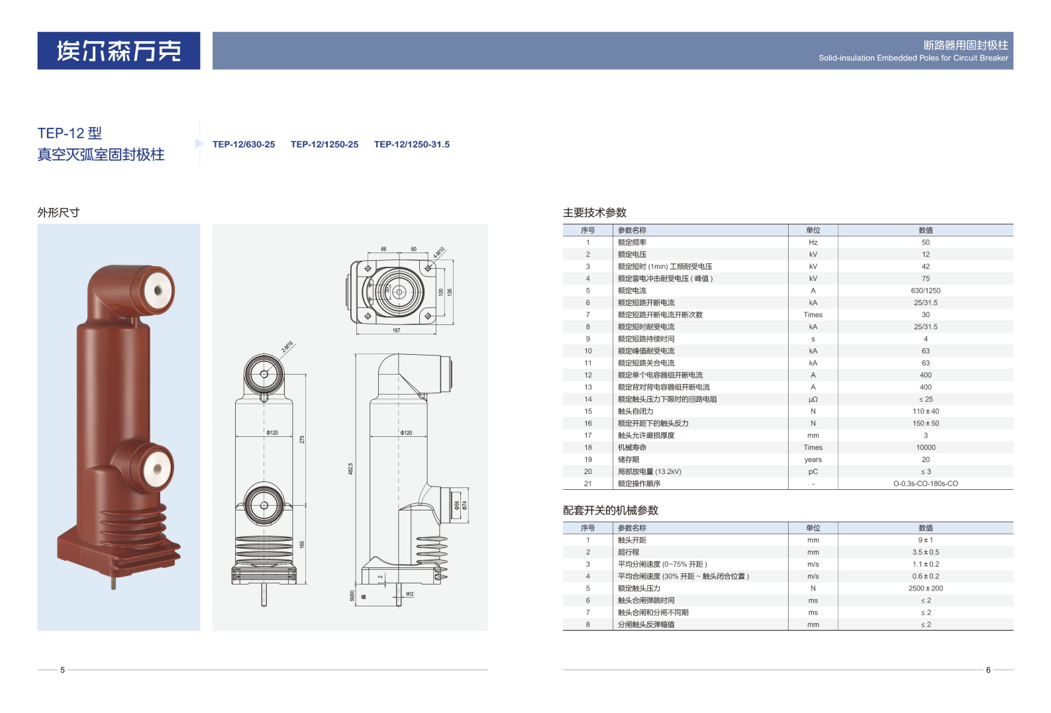
Task: Click the 埃尔森万克 company logo
Action: (x=119, y=51)
